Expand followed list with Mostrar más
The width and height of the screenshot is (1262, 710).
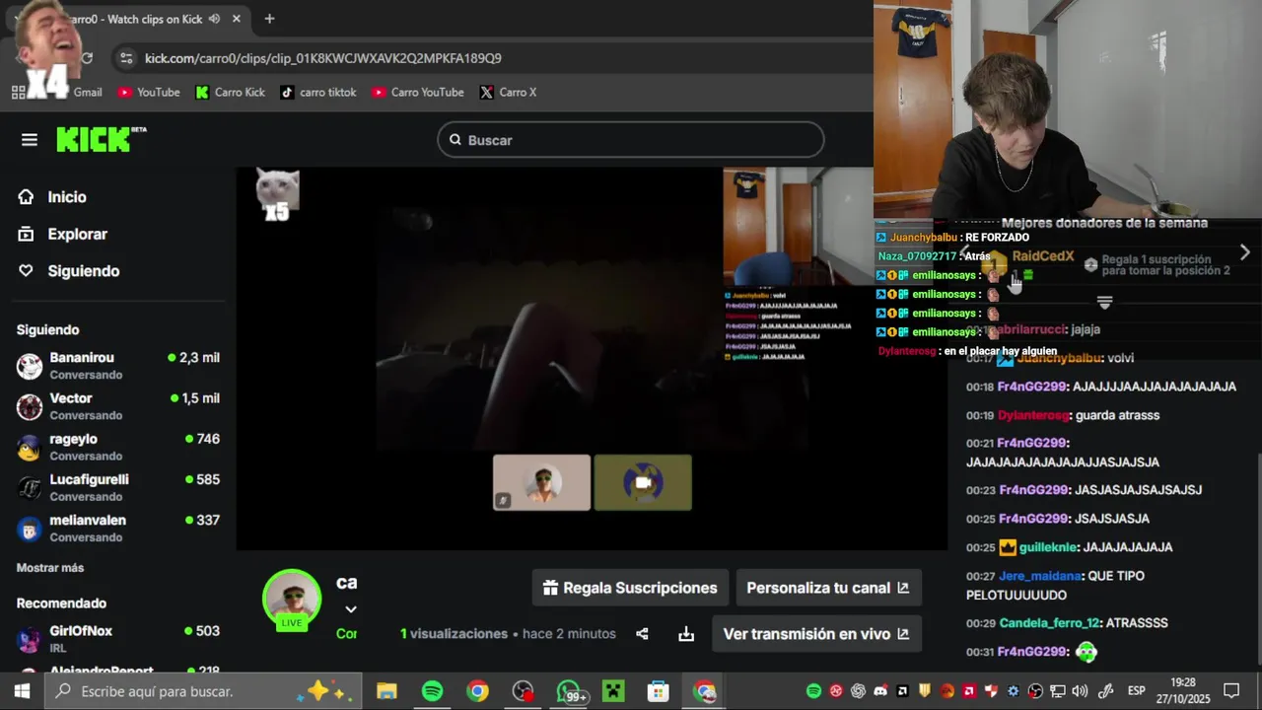[50, 568]
